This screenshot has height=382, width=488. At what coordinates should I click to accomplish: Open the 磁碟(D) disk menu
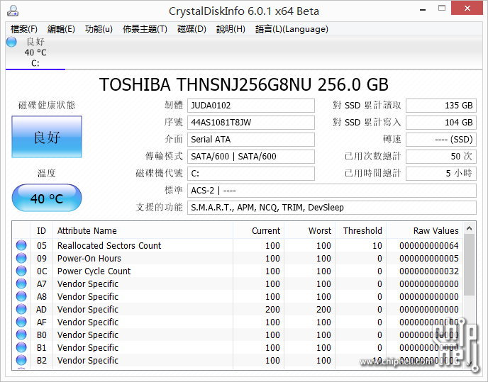[192, 29]
